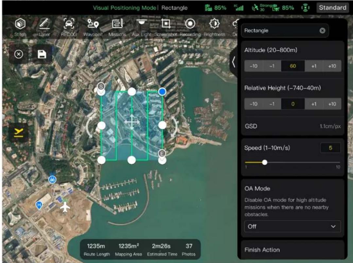Tap the home point H marker

coord(39,205)
